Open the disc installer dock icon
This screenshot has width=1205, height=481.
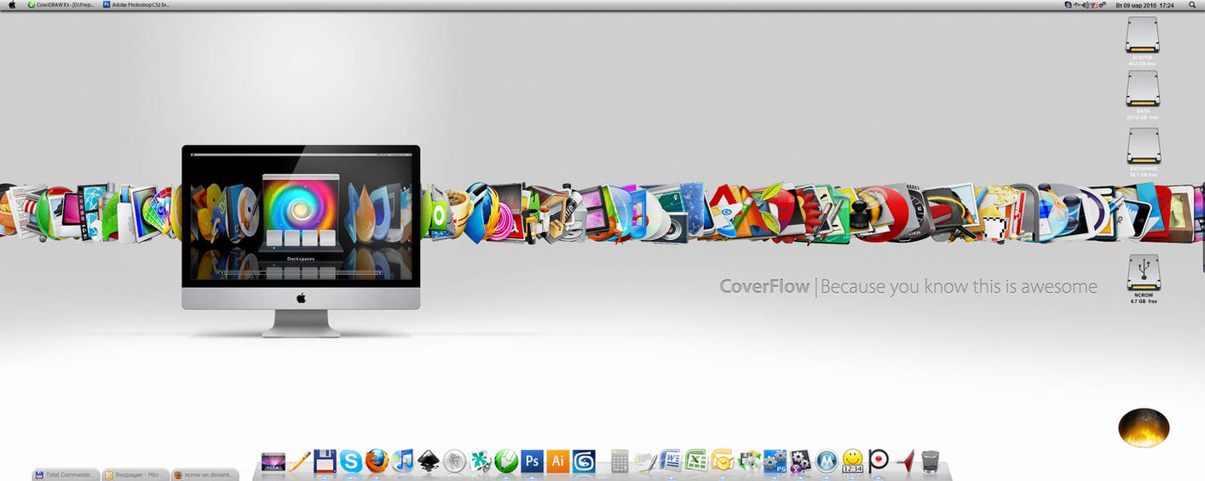749,461
